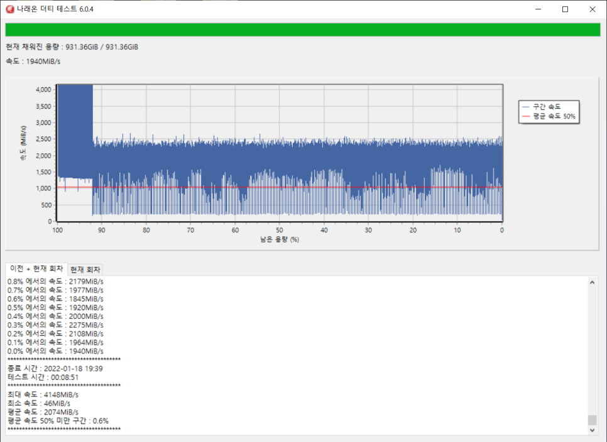The height and width of the screenshot is (442, 607).
Task: Select the 0.0% 에서의 속도 1940MiB/s line
Action: 55,351
